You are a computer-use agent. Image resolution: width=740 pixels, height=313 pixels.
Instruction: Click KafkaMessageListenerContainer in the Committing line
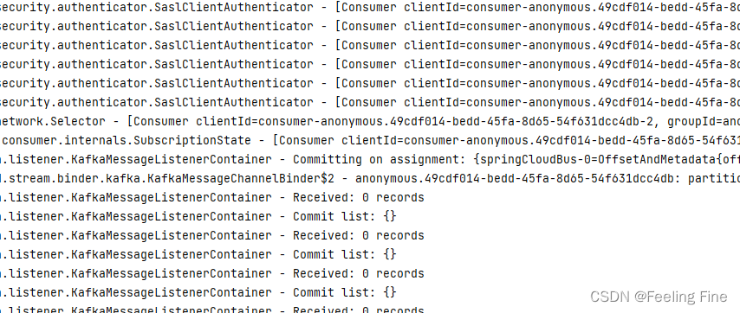click(x=172, y=160)
